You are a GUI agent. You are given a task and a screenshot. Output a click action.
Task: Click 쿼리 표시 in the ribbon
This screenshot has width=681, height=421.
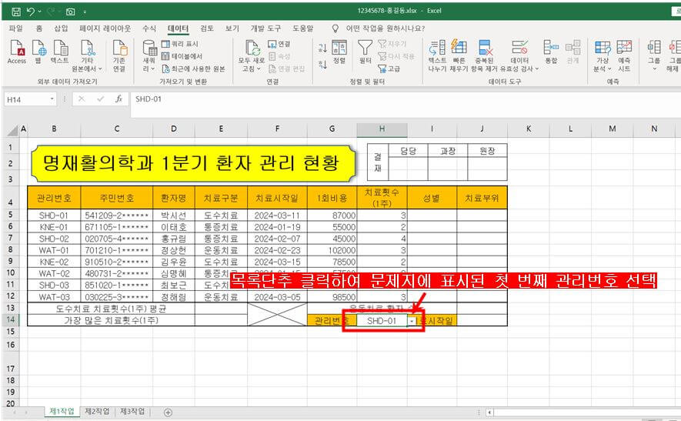(180, 44)
